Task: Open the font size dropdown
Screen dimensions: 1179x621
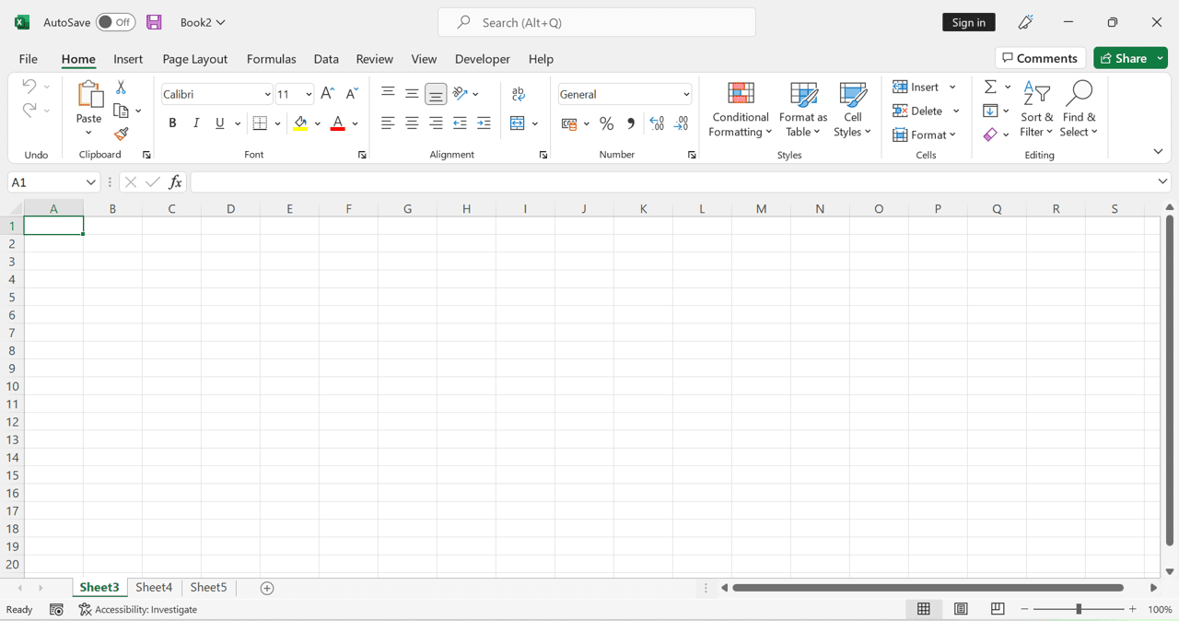Action: click(x=309, y=95)
